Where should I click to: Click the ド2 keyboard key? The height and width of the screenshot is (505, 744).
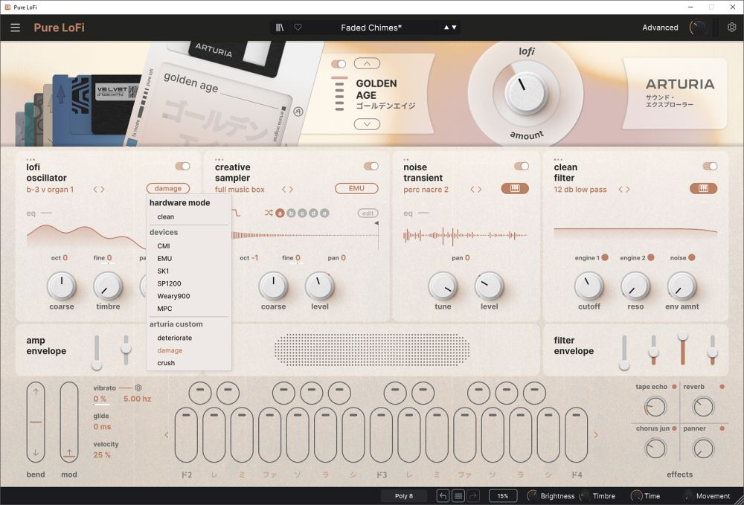click(186, 434)
